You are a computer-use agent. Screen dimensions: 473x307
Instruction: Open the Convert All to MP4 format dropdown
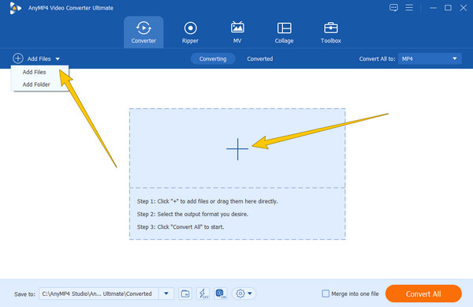[430, 58]
